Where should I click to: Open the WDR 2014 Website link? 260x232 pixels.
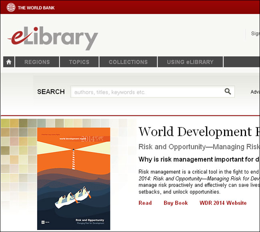(x=223, y=203)
